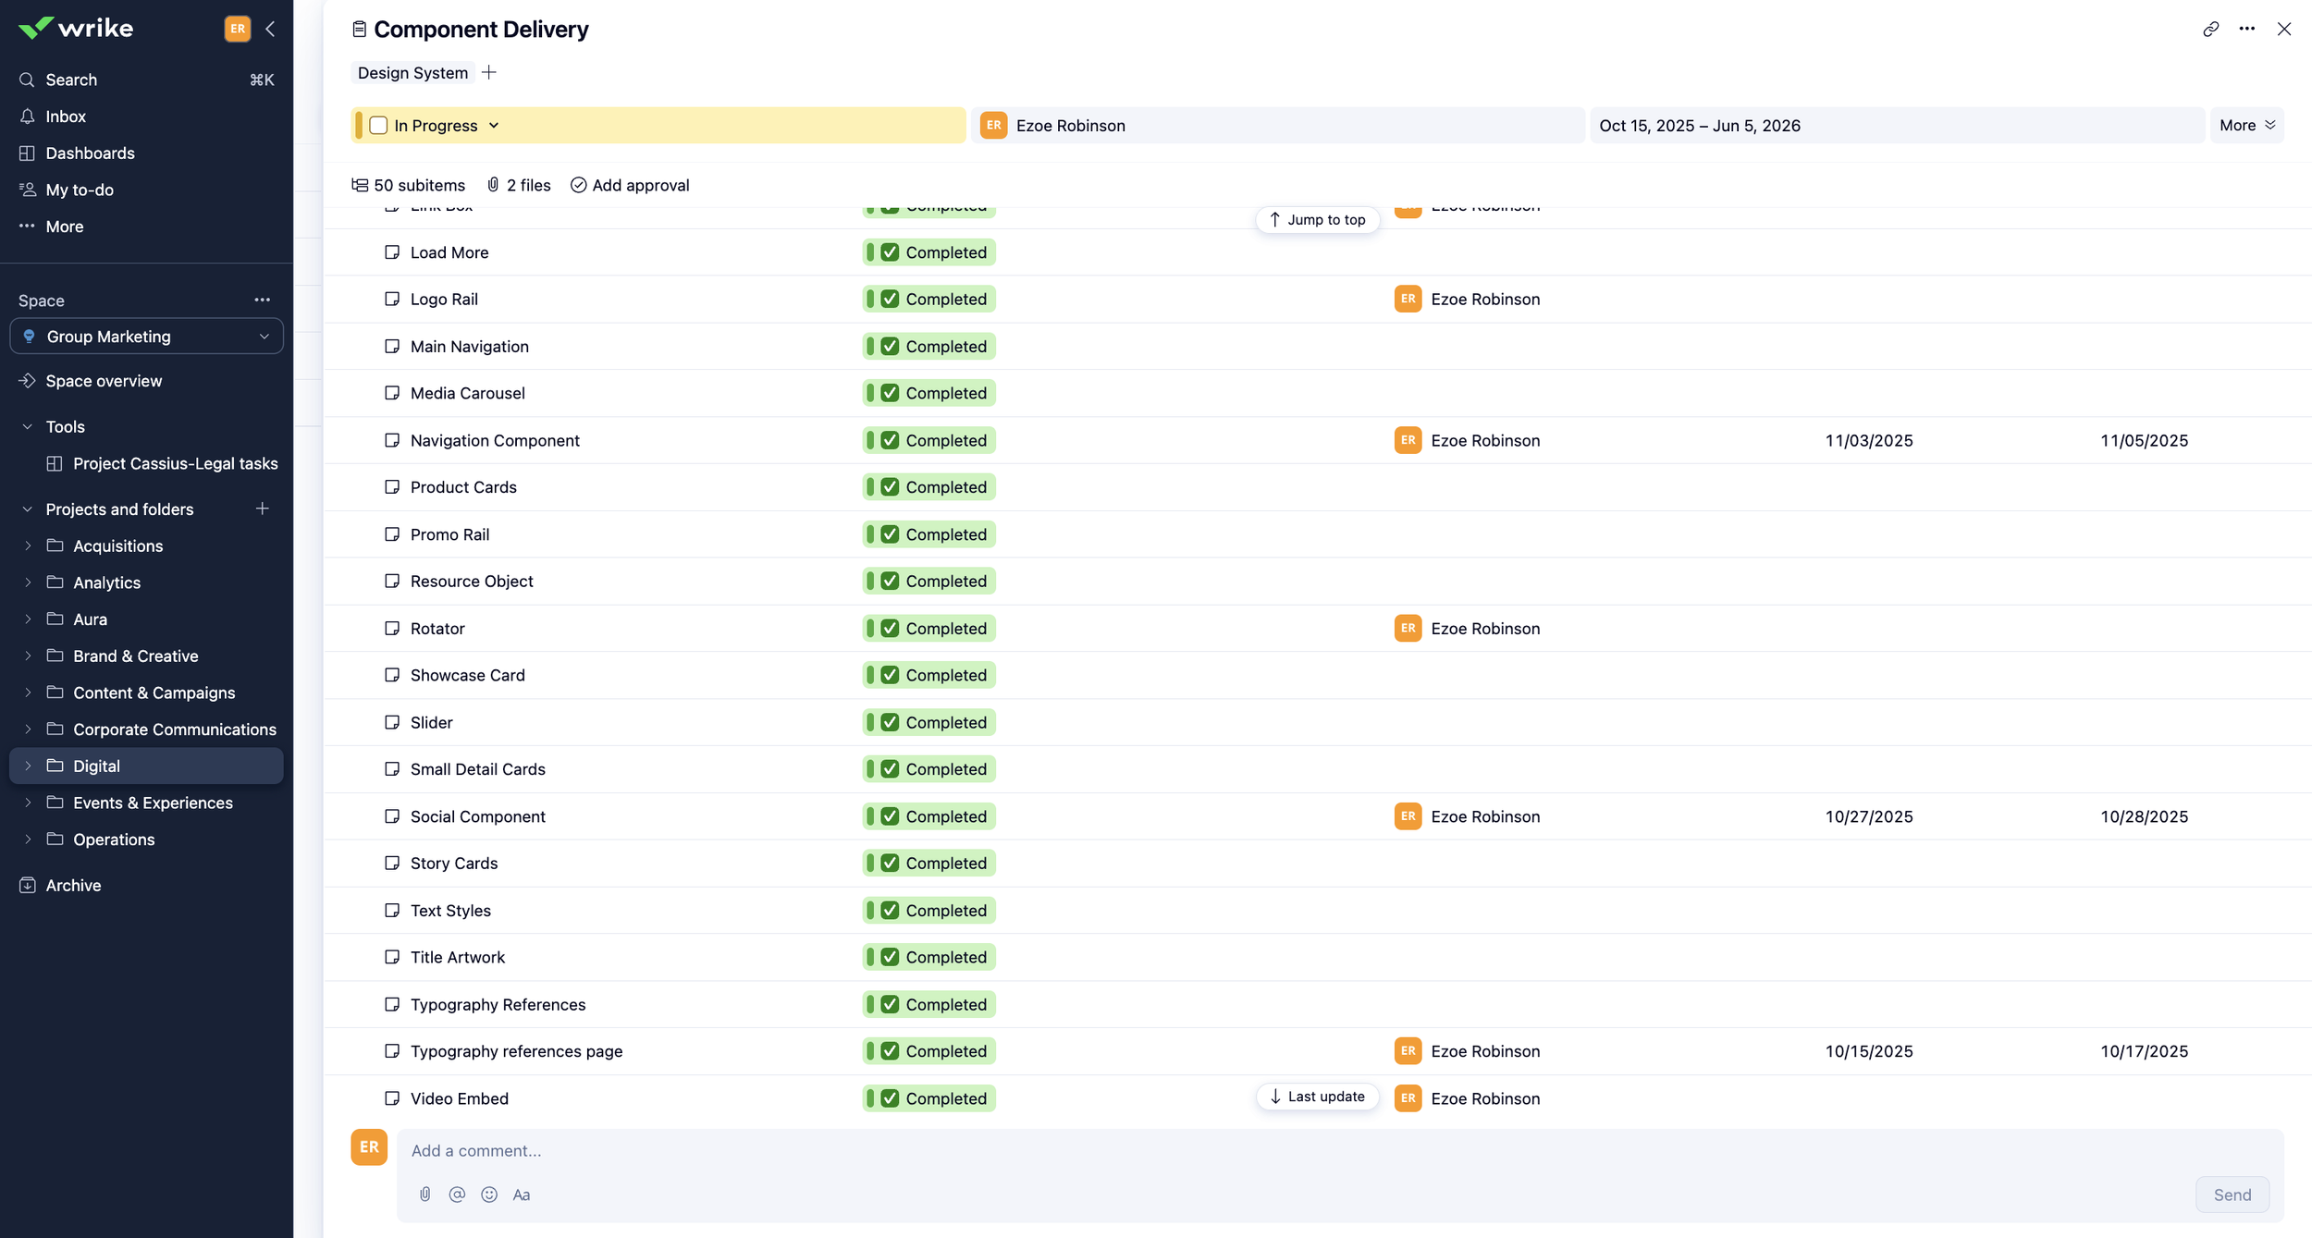This screenshot has width=2312, height=1238.
Task: Click the attachment paperclip icon in comment box
Action: [424, 1194]
